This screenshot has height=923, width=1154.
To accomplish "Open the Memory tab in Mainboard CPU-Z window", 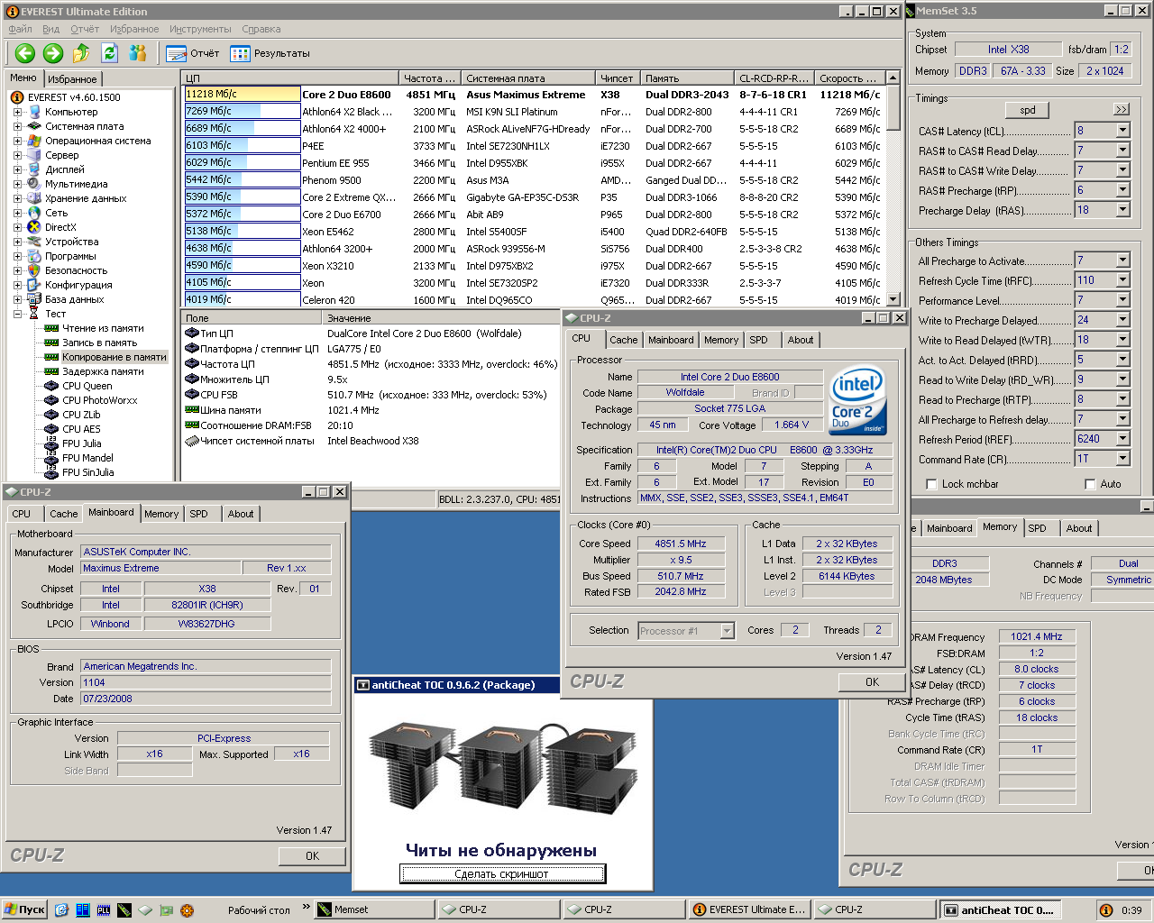I will point(161,514).
